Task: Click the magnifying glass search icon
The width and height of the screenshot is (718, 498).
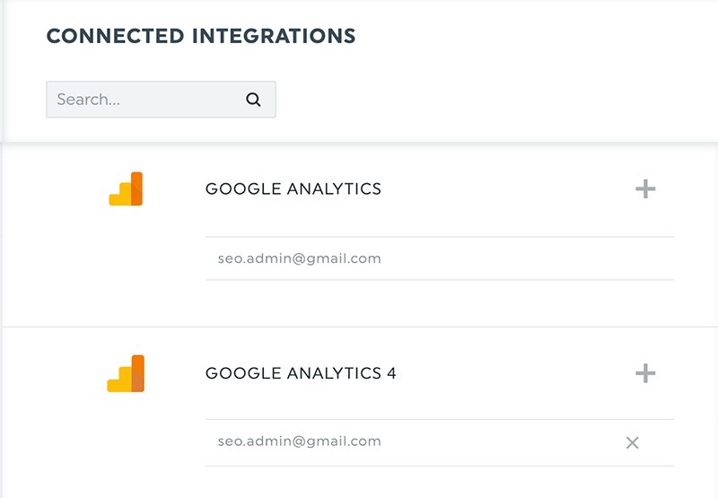Action: point(253,100)
